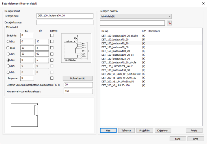
Task: Choose the dX5 radio button
Action: tap(8, 66)
